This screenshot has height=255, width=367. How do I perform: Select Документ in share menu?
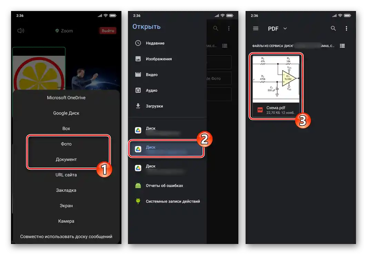66,160
